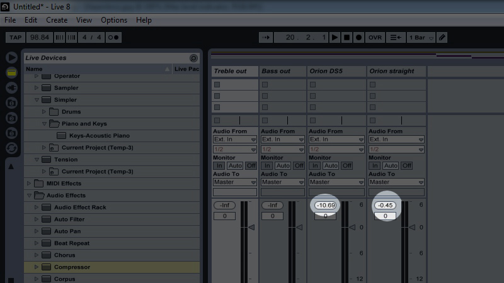Screen dimensions: 504x283
Task: Open the Create menu
Action: coord(57,20)
